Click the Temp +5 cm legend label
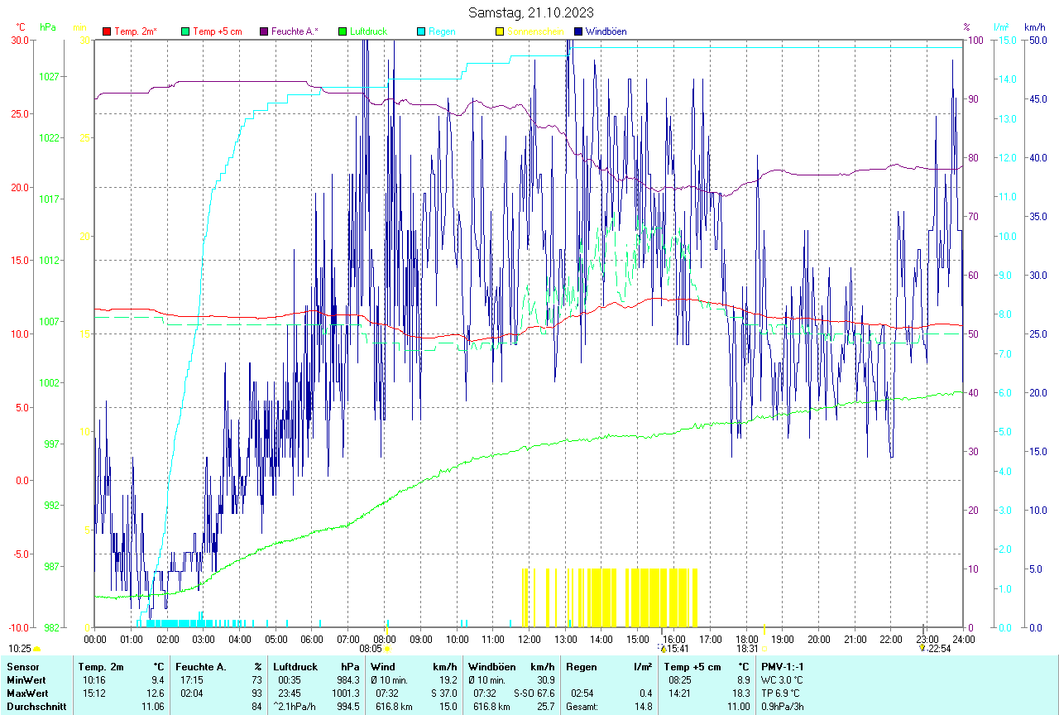Viewport: 1059px width, 715px height. click(x=217, y=31)
